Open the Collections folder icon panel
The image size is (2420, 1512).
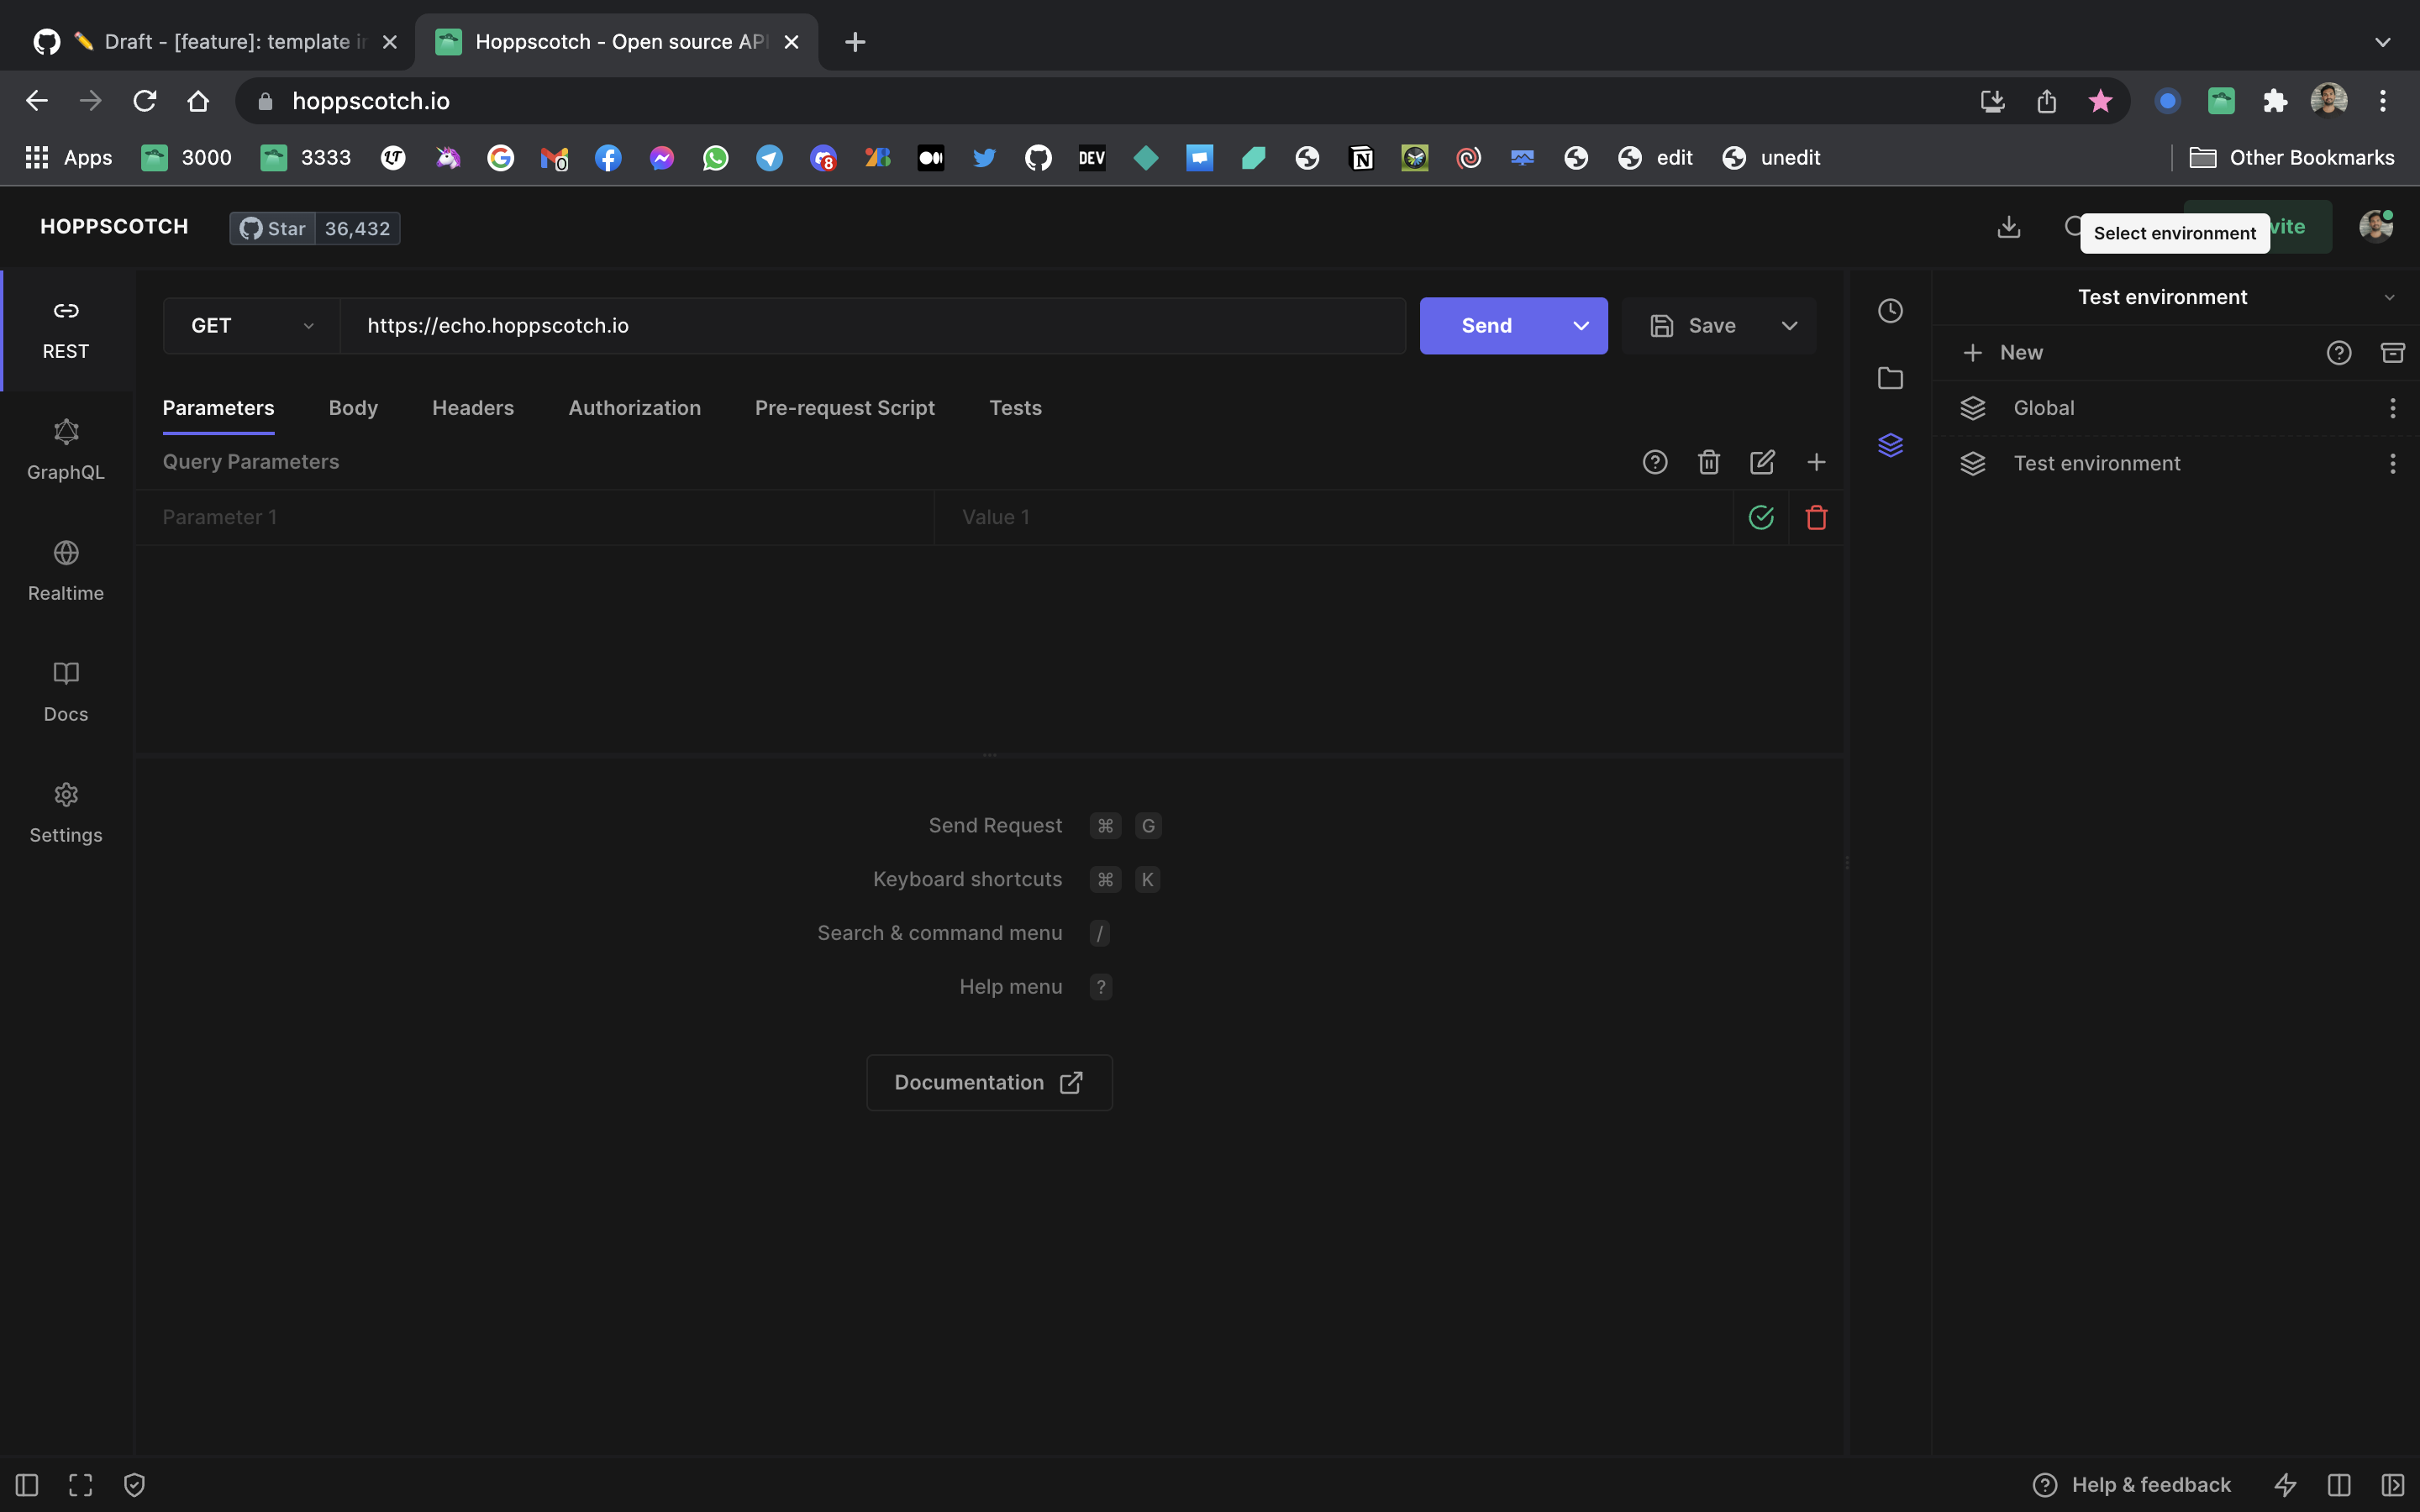point(1890,378)
